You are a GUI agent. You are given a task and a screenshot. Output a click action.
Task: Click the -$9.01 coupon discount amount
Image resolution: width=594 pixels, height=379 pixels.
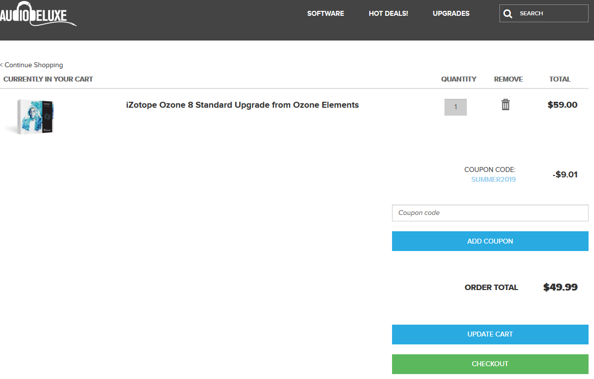pos(565,174)
